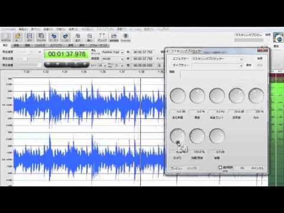Open the Realtek Digital playback device dropdown
The width and height of the screenshot is (284, 213).
(x=112, y=53)
